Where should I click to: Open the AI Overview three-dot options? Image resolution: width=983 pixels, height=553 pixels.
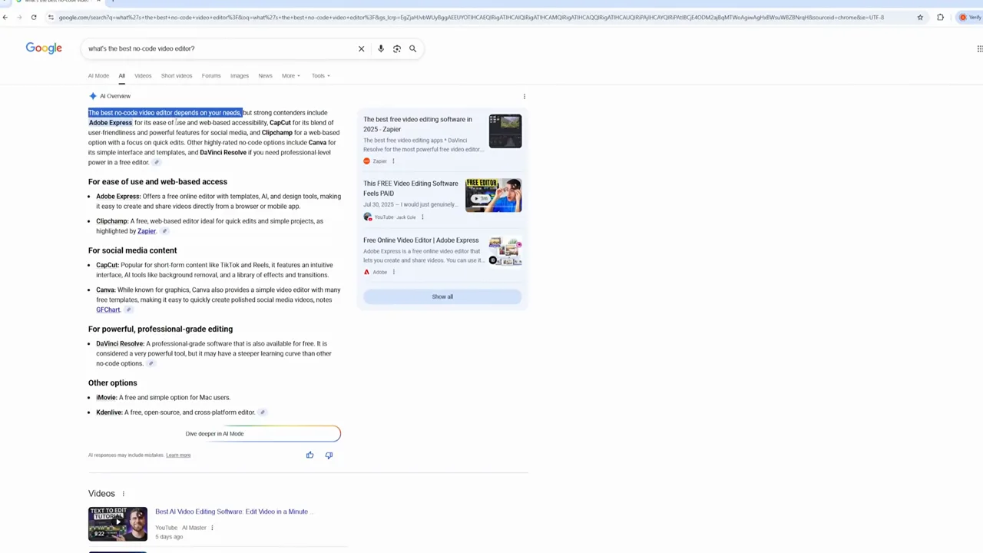pyautogui.click(x=525, y=96)
